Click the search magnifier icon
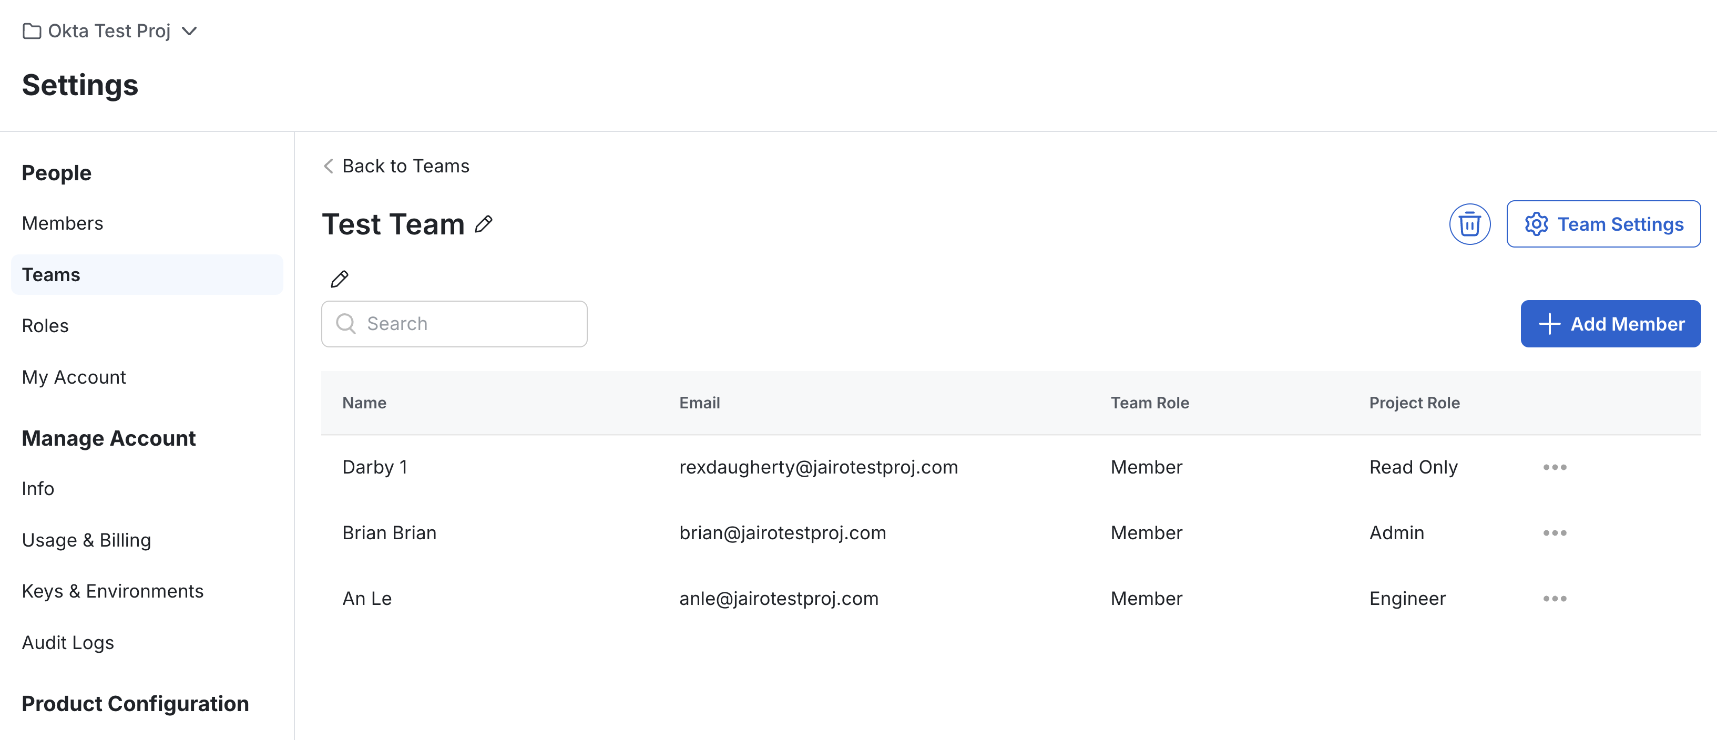1717x740 pixels. coord(346,324)
